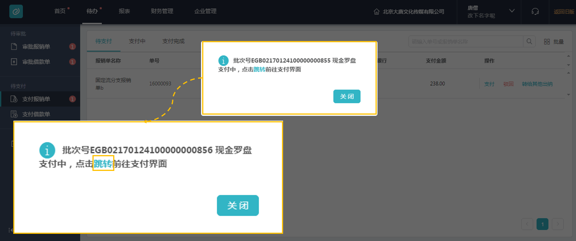Select row name 固定流分支报销单b

tap(113, 84)
